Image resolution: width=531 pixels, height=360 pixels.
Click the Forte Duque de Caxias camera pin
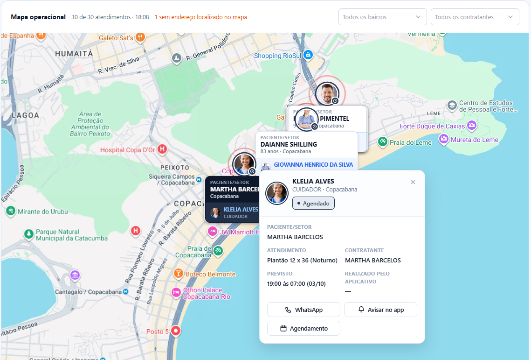point(472,125)
